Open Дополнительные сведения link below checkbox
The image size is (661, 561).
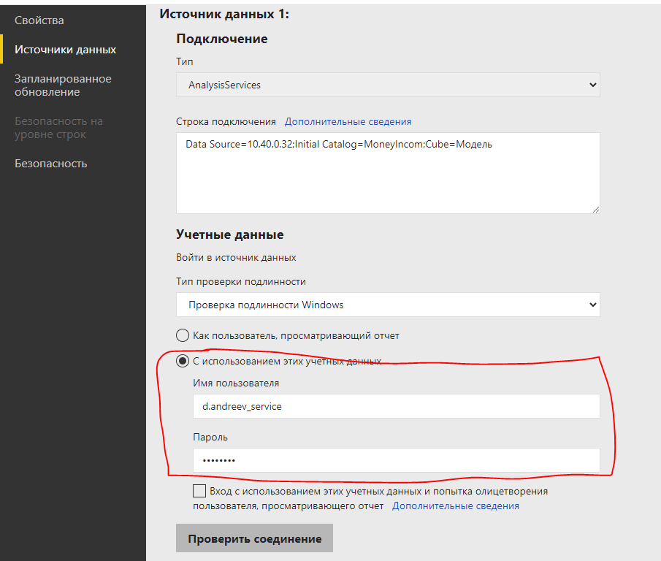pos(456,505)
